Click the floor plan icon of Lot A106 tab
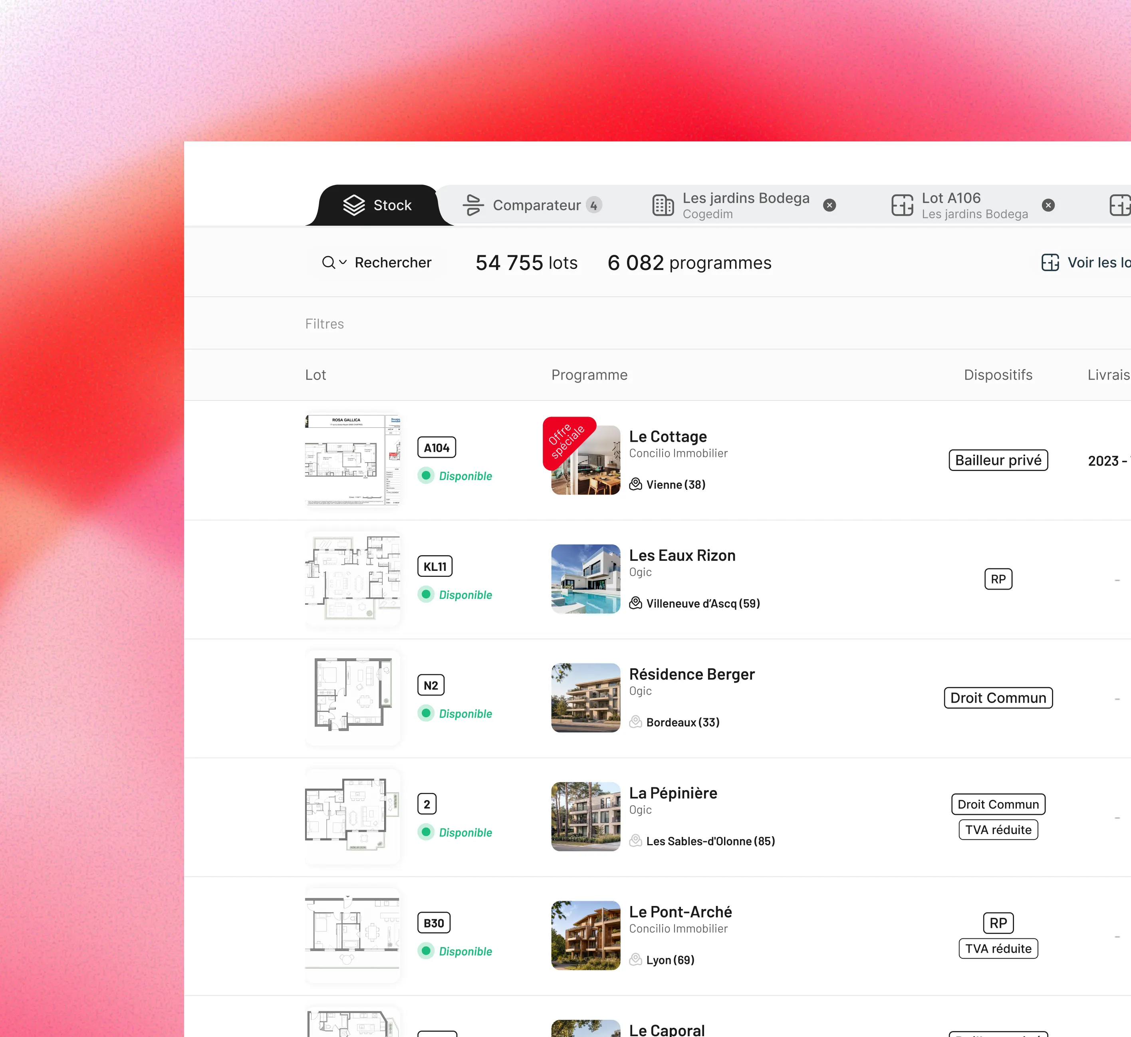The height and width of the screenshot is (1037, 1131). coord(902,205)
